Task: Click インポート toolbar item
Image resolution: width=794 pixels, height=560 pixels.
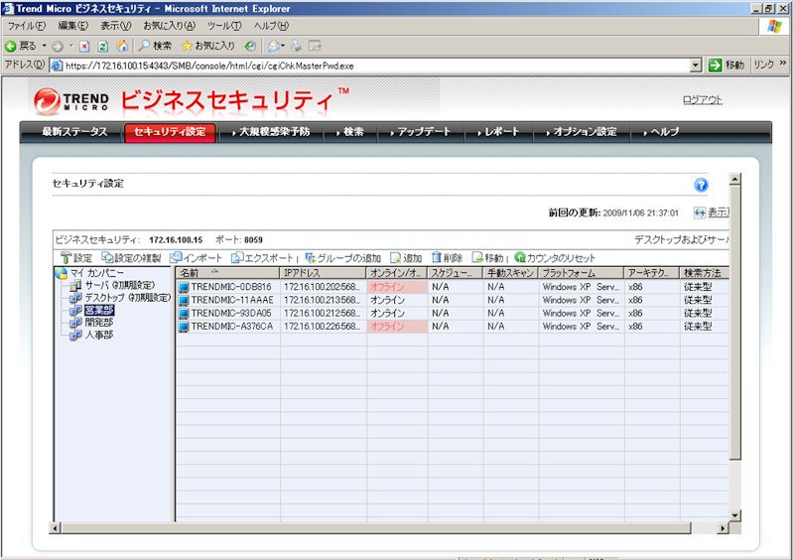Action: click(196, 258)
